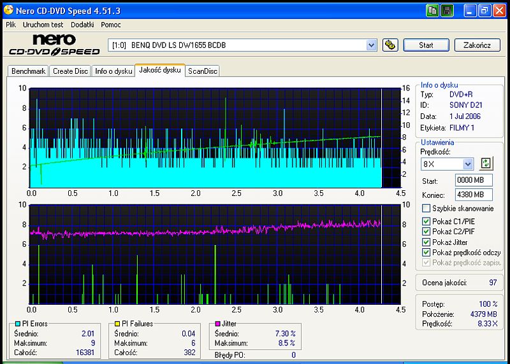Open drive options via the yellow disc icon
510x364 pixels.
(390, 45)
